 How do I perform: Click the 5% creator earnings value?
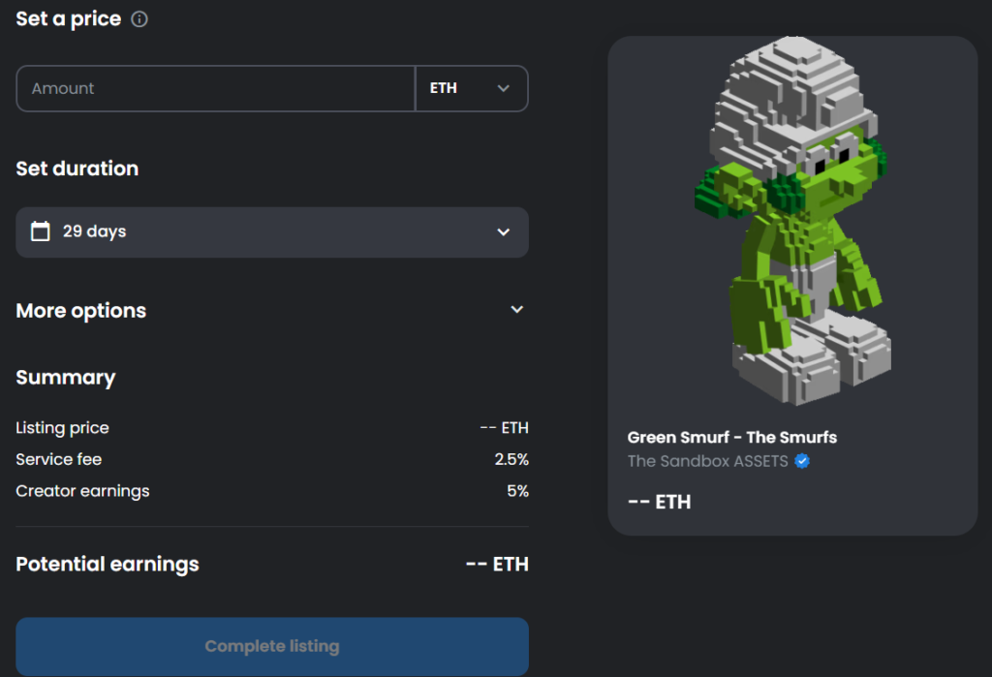[517, 491]
